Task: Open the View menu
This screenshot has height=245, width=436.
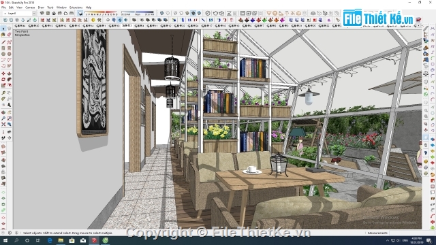Action: coord(19,7)
